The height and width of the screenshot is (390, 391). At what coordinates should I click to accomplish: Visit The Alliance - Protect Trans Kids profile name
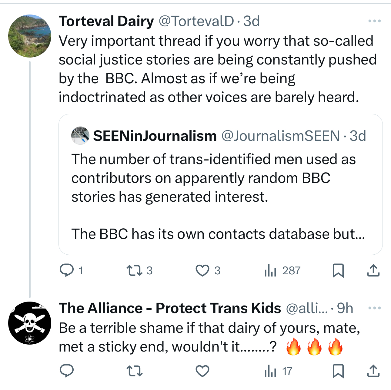pyautogui.click(x=170, y=308)
